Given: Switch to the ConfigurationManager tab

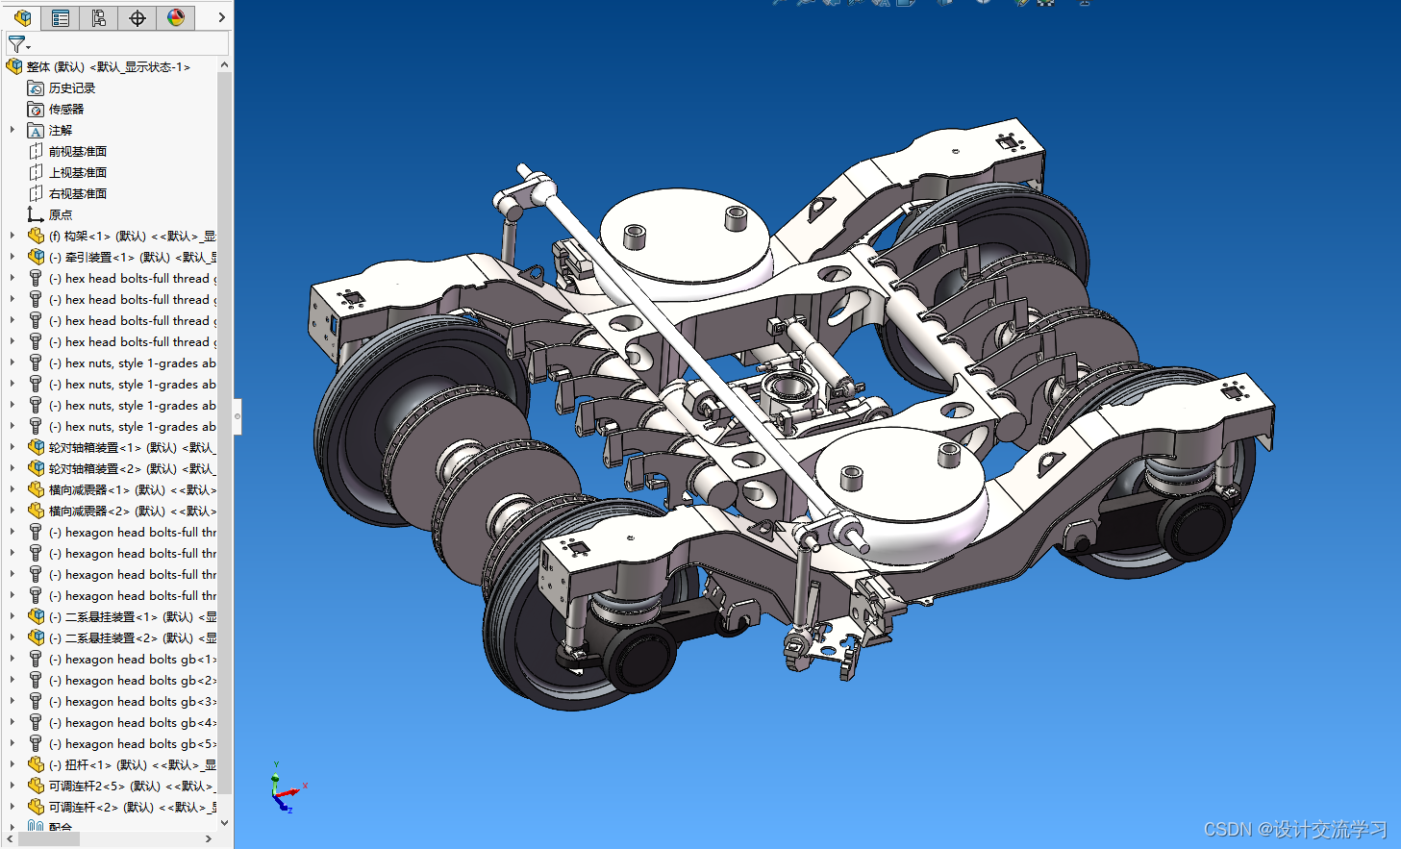Looking at the screenshot, I should pos(99,17).
